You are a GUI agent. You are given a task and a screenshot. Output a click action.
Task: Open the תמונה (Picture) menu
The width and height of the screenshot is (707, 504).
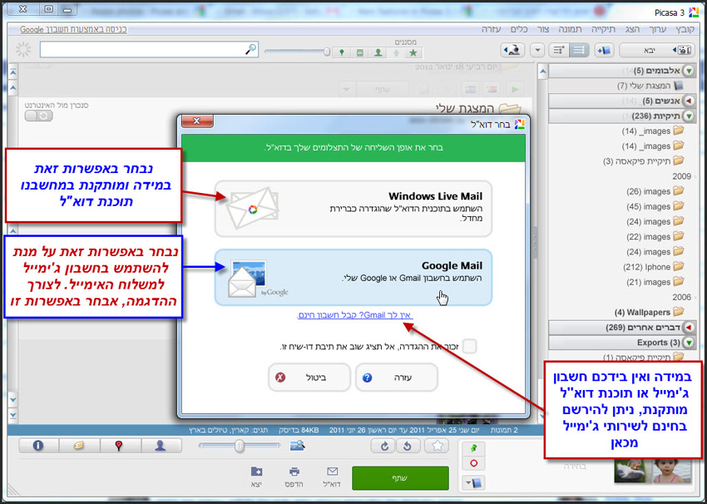(x=571, y=29)
